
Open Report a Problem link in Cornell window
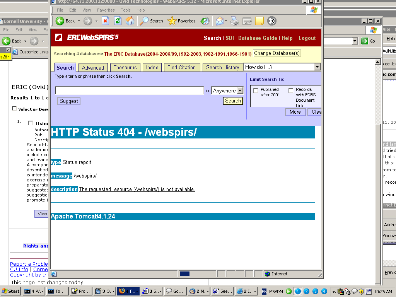(x=29, y=264)
